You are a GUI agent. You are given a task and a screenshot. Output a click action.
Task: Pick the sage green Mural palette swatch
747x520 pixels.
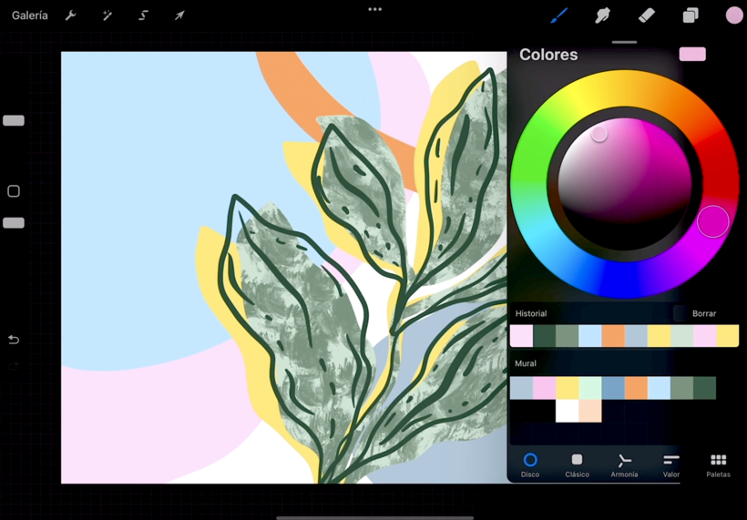click(x=681, y=388)
